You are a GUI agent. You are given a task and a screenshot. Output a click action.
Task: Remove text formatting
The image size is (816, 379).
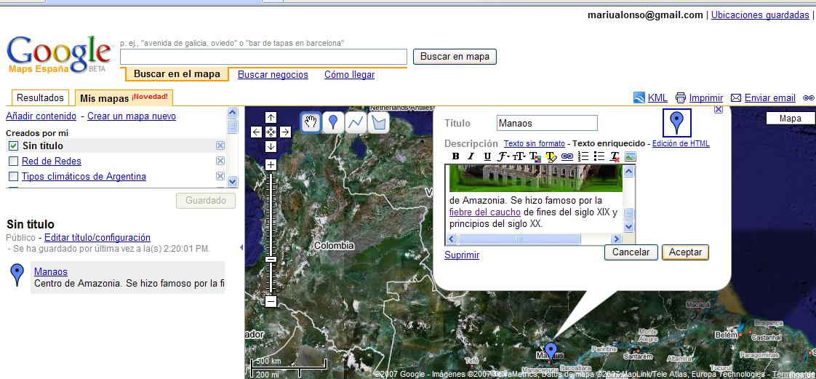coord(615,156)
